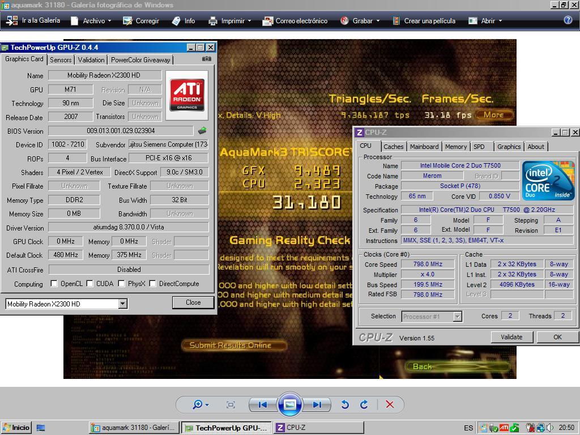Image resolution: width=580 pixels, height=435 pixels.
Task: Expand the Archivo menu
Action: point(91,21)
